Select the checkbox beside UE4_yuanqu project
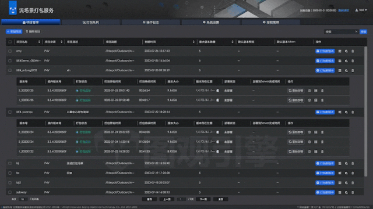Image resolution: width=373 pixels, height=209 pixels. (10, 112)
